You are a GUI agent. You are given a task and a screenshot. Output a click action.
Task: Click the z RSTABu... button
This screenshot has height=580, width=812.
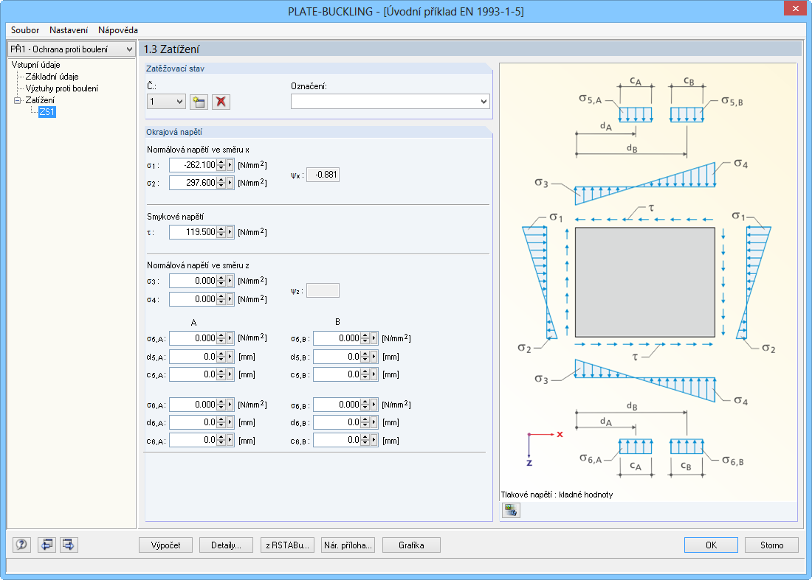(287, 545)
